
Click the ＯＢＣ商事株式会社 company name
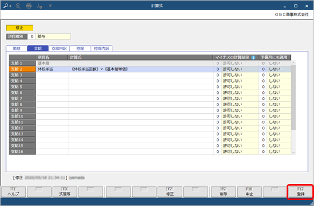click(292, 14)
